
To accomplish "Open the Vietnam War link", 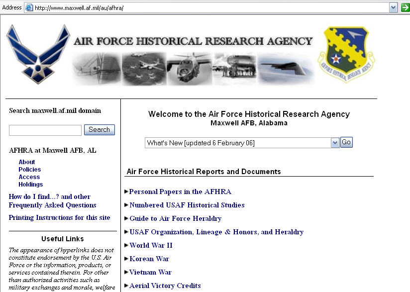I will click(150, 272).
